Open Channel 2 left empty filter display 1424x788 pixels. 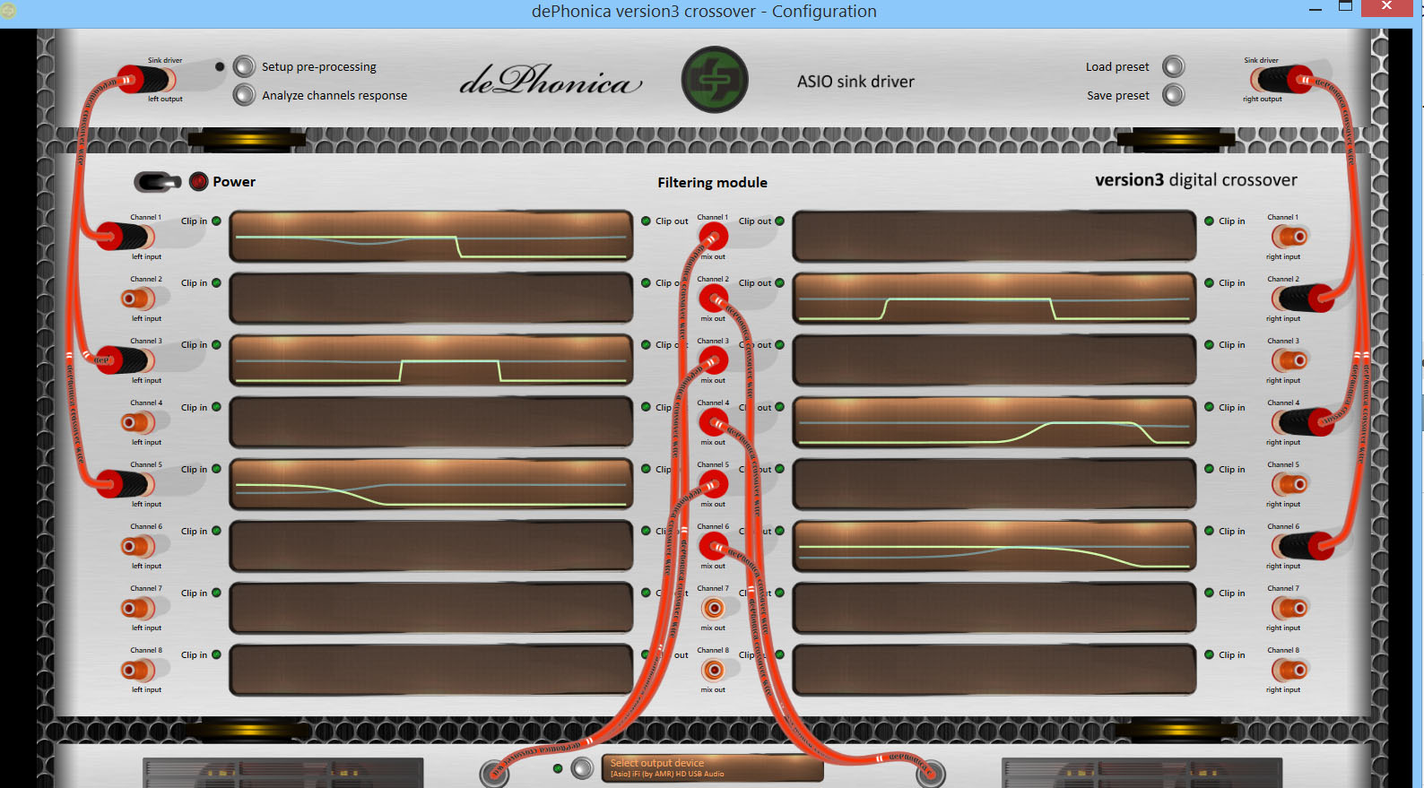coord(431,299)
